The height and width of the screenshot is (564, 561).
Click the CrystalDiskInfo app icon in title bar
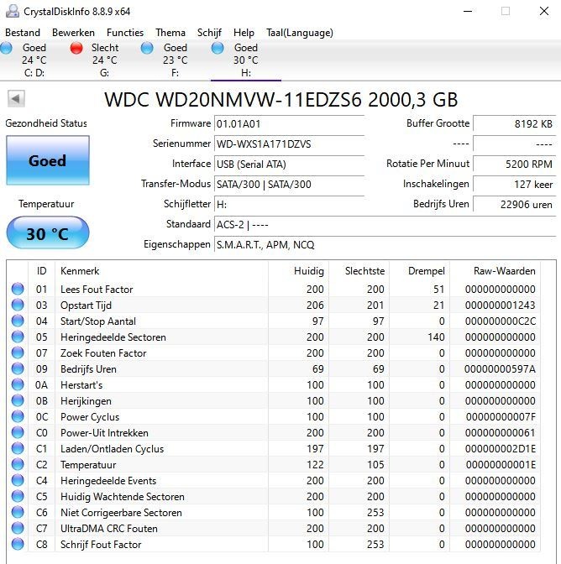click(x=13, y=11)
